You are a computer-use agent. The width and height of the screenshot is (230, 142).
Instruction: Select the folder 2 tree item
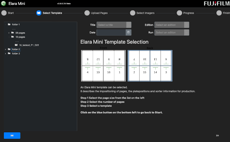click(16, 49)
